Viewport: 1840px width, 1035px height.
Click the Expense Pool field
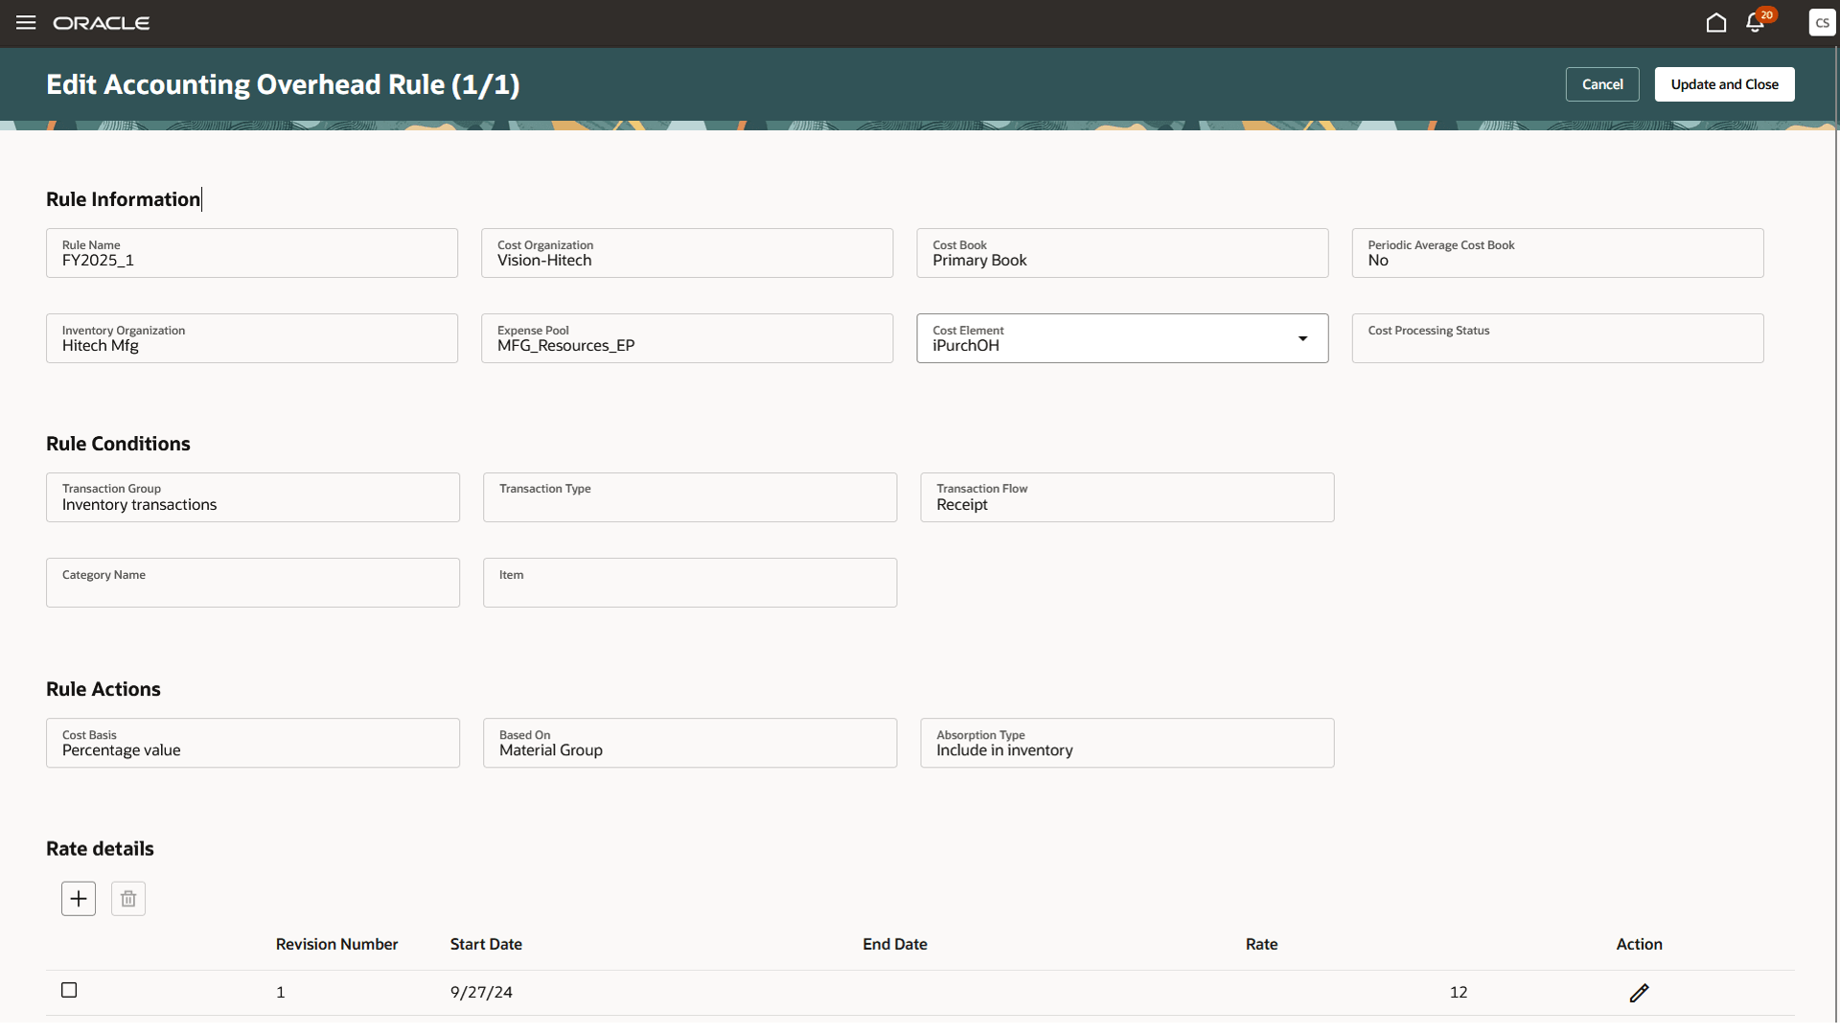coord(687,339)
